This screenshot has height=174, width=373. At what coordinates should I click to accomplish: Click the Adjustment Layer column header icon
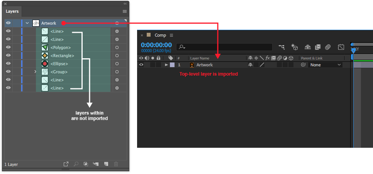pyautogui.click(x=285, y=58)
